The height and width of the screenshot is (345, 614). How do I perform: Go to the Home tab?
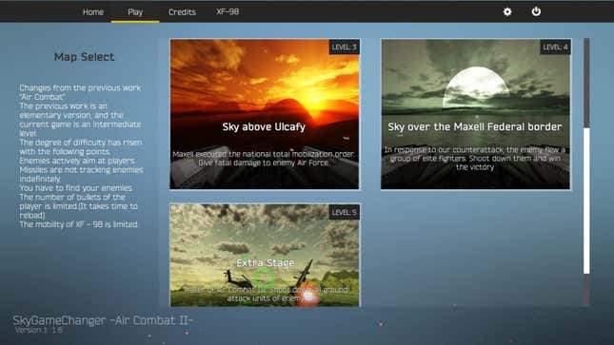pyautogui.click(x=93, y=12)
